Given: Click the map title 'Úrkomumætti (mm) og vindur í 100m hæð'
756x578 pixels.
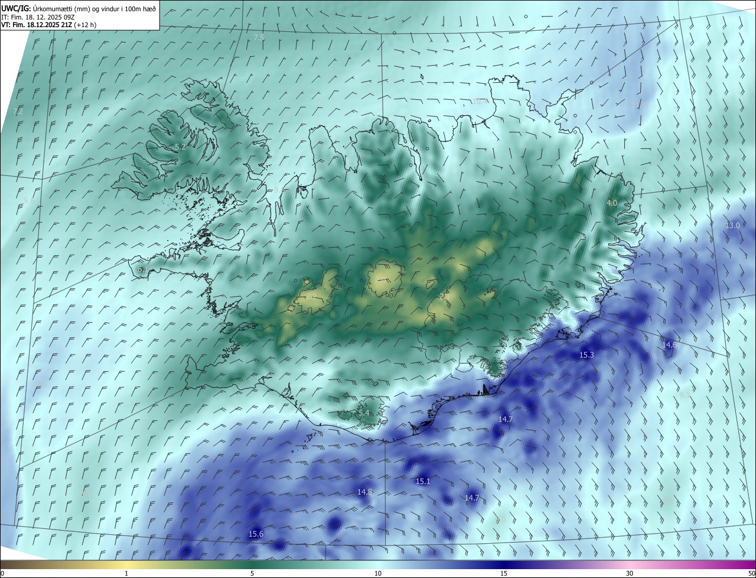Looking at the screenshot, I should [94, 8].
